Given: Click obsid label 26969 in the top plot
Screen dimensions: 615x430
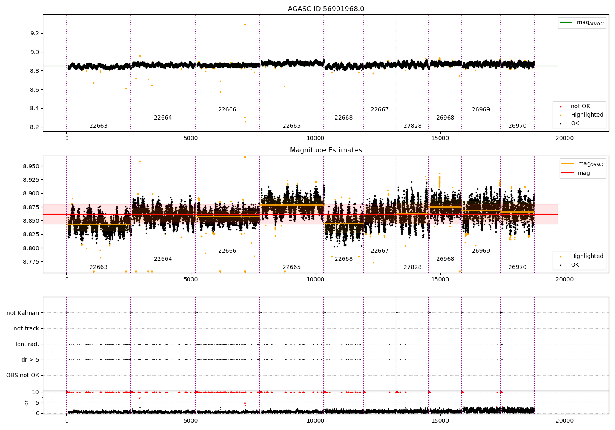Looking at the screenshot, I should click(481, 110).
